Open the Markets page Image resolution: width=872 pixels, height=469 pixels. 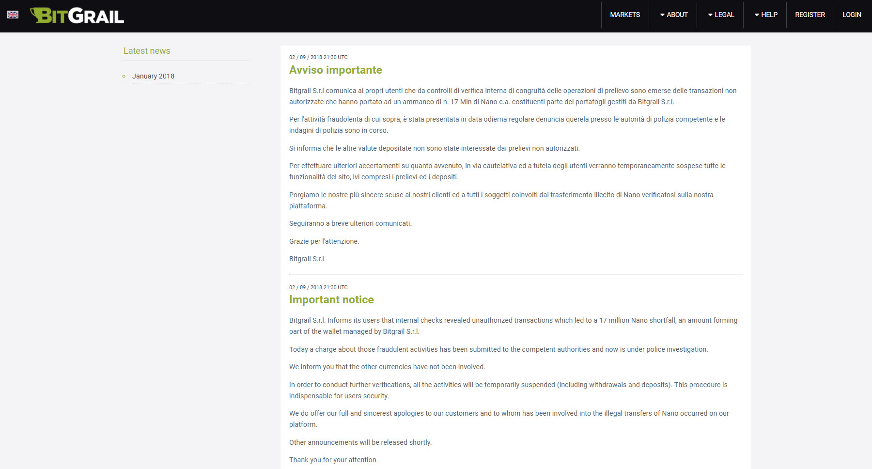tap(625, 15)
